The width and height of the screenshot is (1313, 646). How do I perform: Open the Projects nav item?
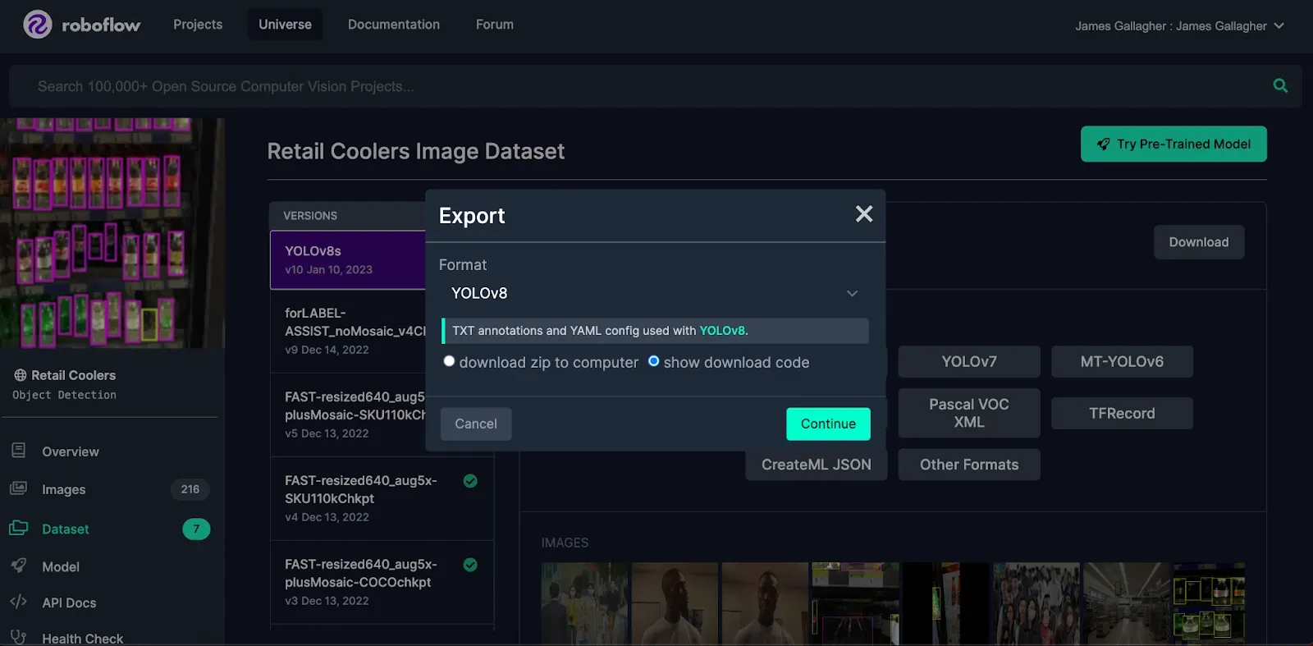[198, 25]
